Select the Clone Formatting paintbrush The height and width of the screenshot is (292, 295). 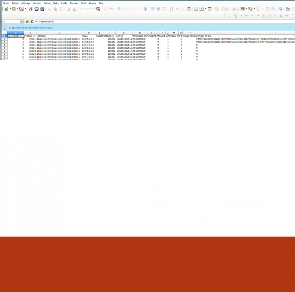pyautogui.click(x=69, y=9)
